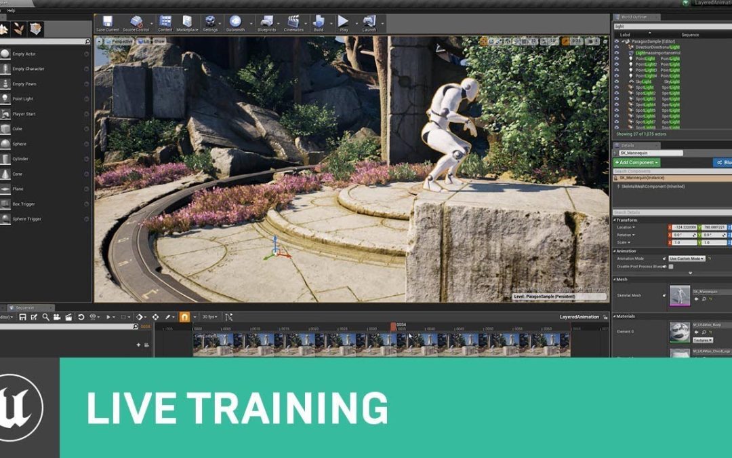Click the Sequencer timeline playhead marker
Viewport: 732px width, 458px height.
coord(393,326)
